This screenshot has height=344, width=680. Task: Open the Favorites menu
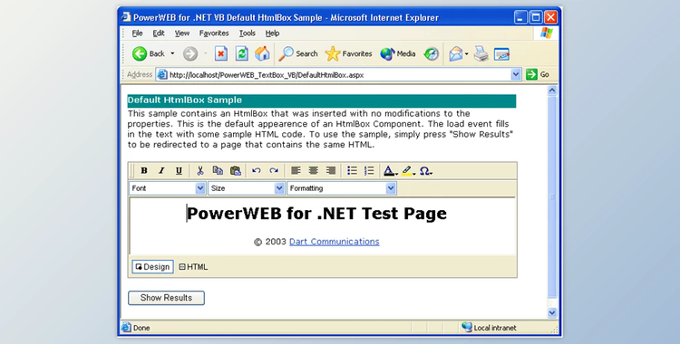click(214, 33)
